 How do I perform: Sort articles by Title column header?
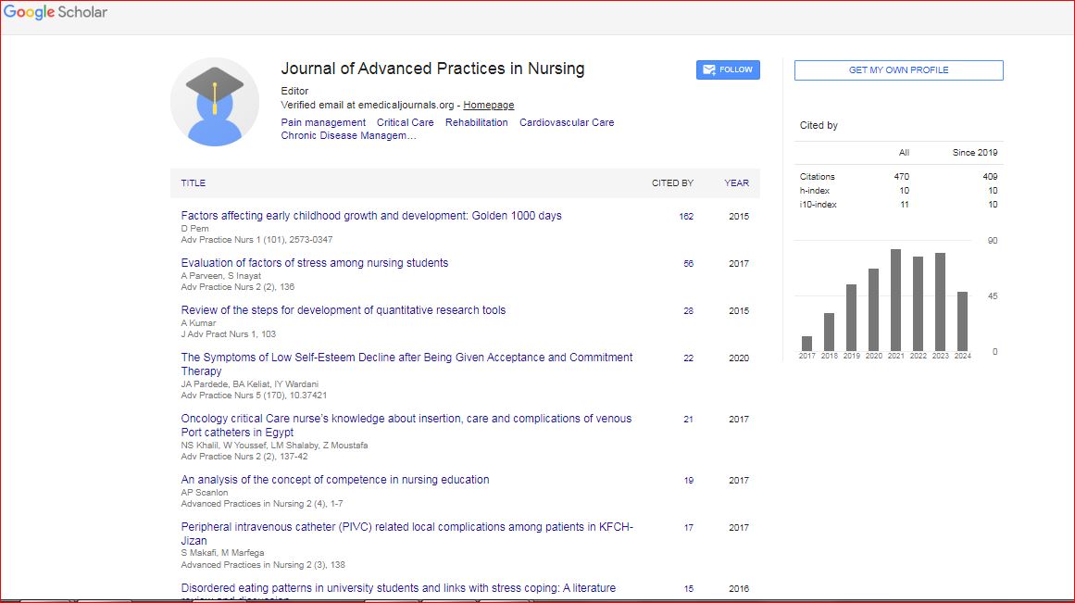[x=194, y=183]
